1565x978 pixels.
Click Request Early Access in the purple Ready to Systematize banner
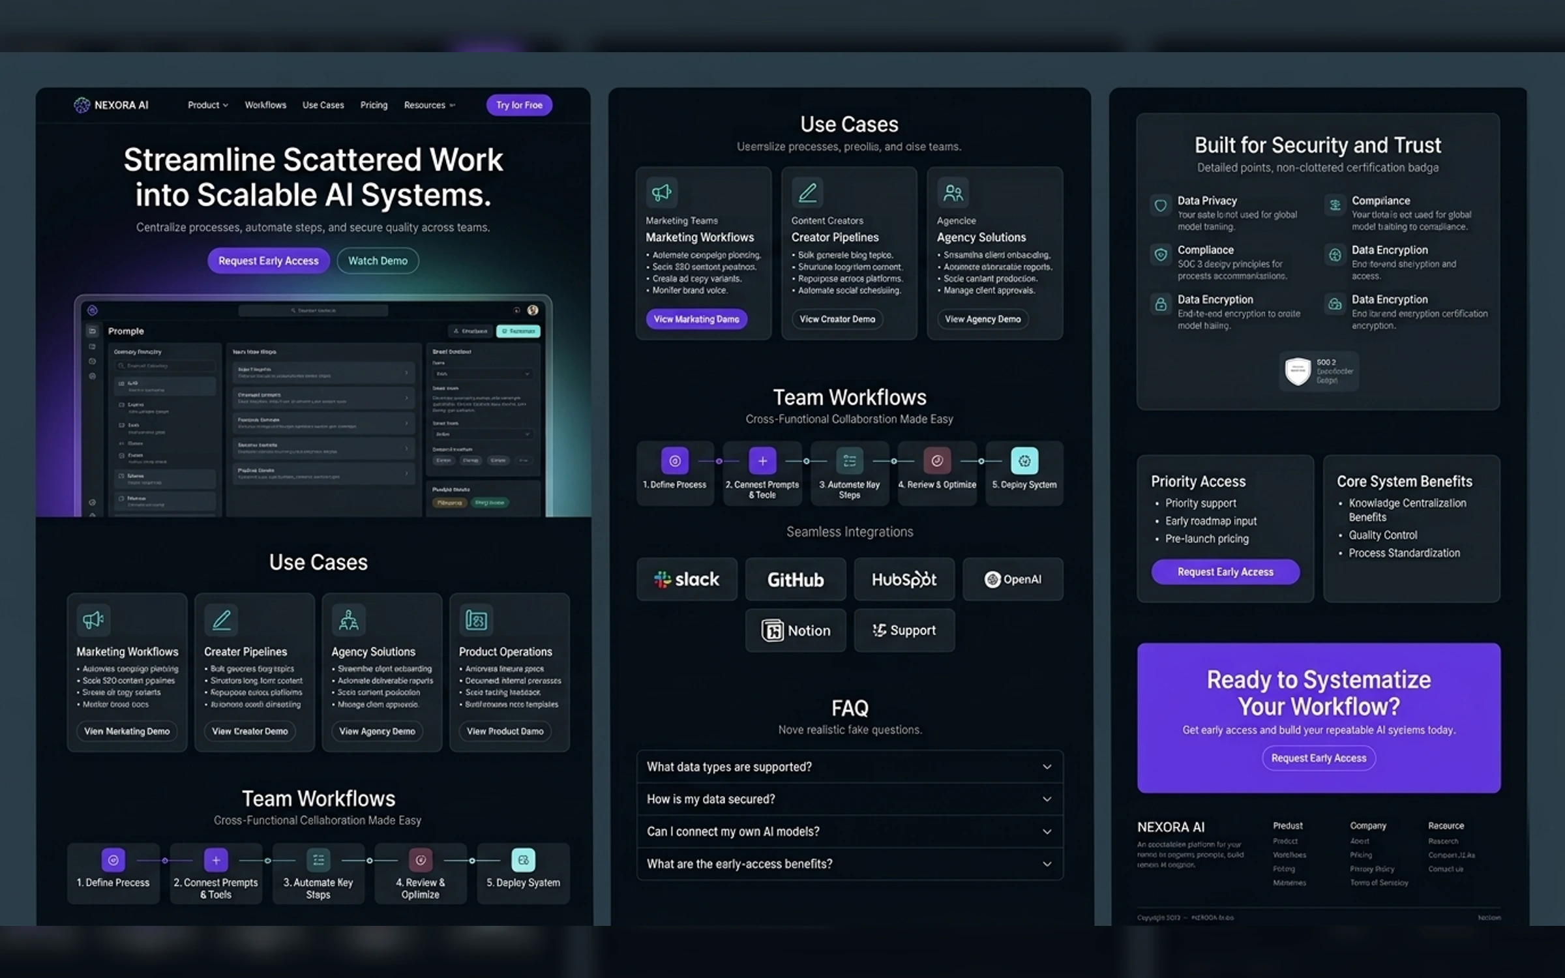1319,758
